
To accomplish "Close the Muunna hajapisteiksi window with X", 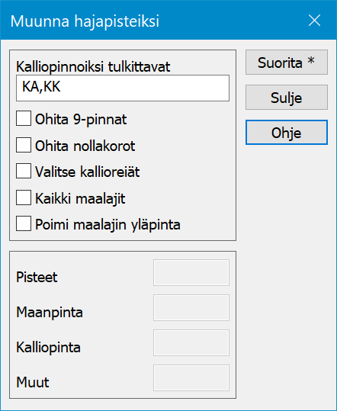I will click(x=314, y=21).
